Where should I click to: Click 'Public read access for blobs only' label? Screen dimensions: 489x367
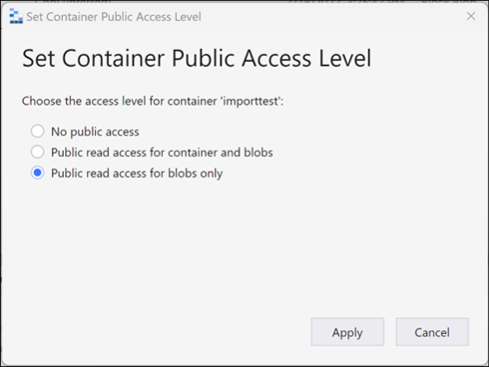pyautogui.click(x=137, y=174)
